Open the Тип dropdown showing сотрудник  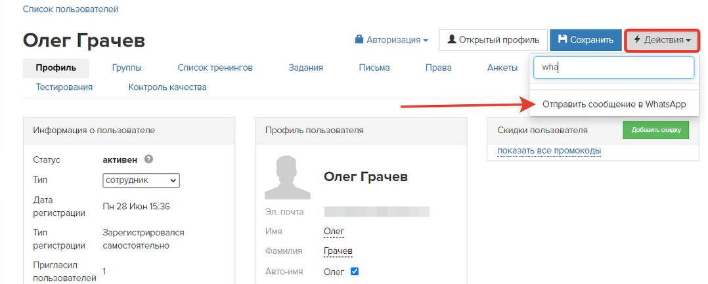[x=141, y=180]
